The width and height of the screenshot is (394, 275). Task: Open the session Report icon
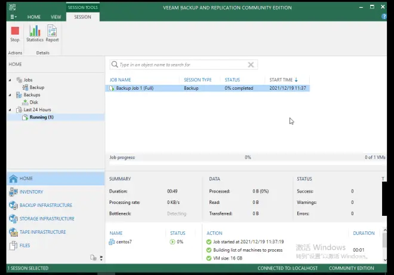[x=52, y=33]
